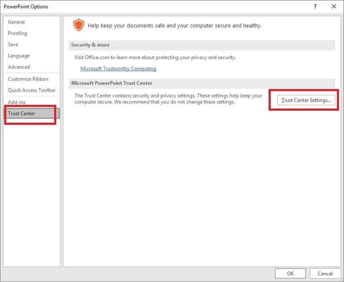Open the Customize Ribbon page

pos(28,79)
